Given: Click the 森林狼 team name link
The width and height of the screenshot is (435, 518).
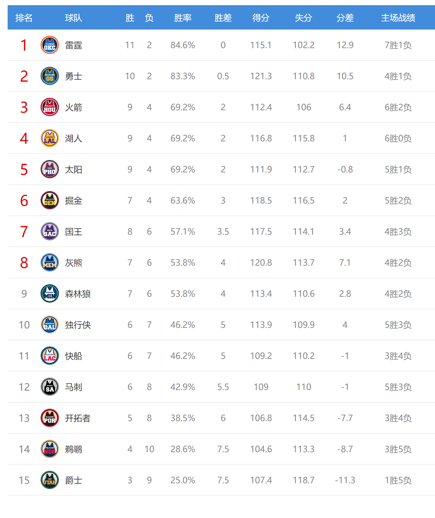Looking at the screenshot, I should pyautogui.click(x=78, y=294).
